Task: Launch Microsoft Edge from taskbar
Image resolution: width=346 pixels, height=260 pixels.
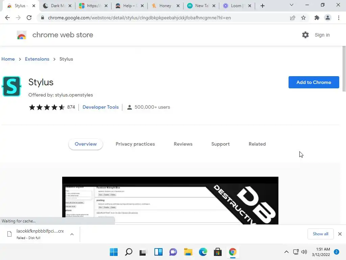Action: click(x=203, y=252)
